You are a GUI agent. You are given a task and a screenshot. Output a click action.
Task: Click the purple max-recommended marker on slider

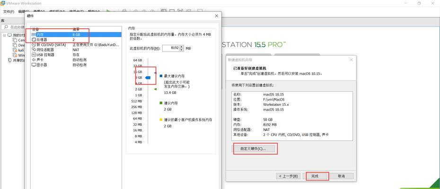click(155, 73)
